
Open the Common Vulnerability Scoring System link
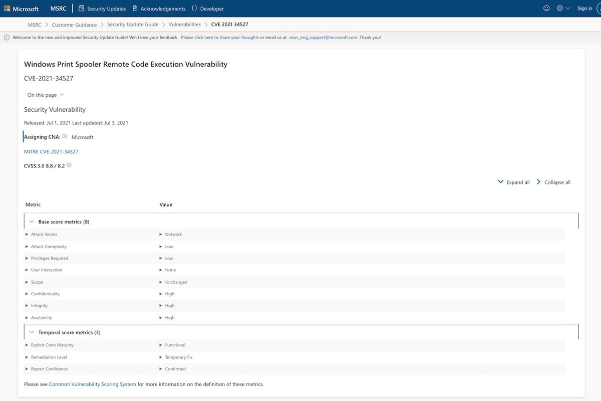point(92,384)
